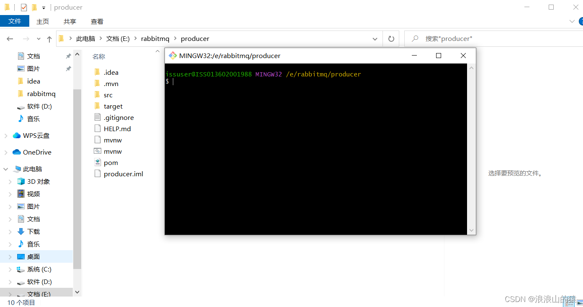Click 此电脑 in the address bar
Image resolution: width=583 pixels, height=307 pixels.
coord(85,38)
